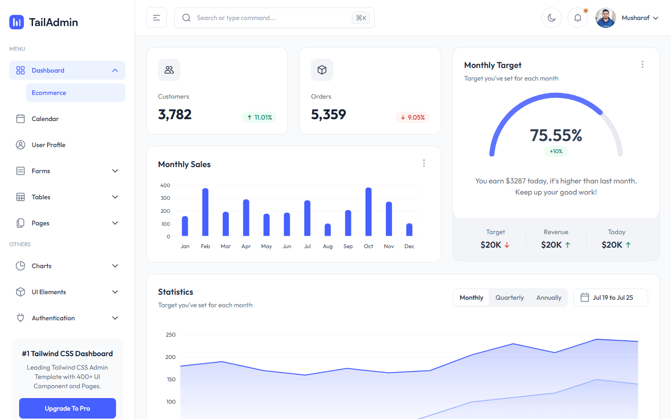Collapse the Dashboard menu chevron

coord(115,70)
